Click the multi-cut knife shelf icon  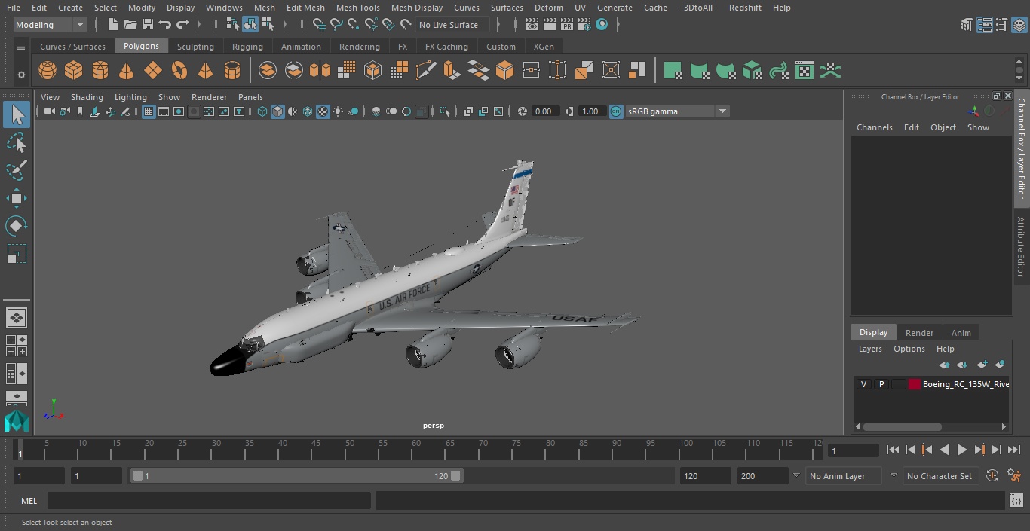coord(426,71)
